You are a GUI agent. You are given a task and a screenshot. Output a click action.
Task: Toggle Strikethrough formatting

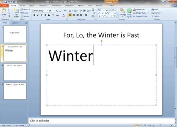[49, 15]
